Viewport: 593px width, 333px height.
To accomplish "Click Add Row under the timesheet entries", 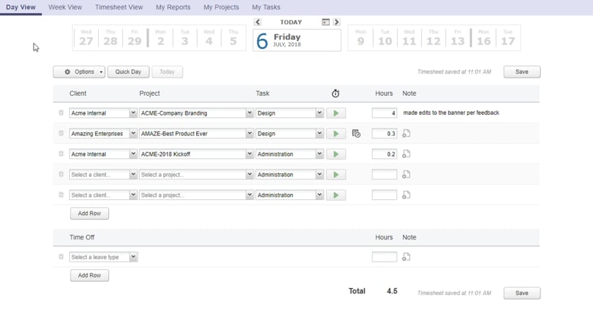I will coord(90,214).
